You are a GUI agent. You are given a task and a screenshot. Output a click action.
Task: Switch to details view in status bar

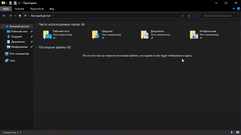(x=233, y=132)
